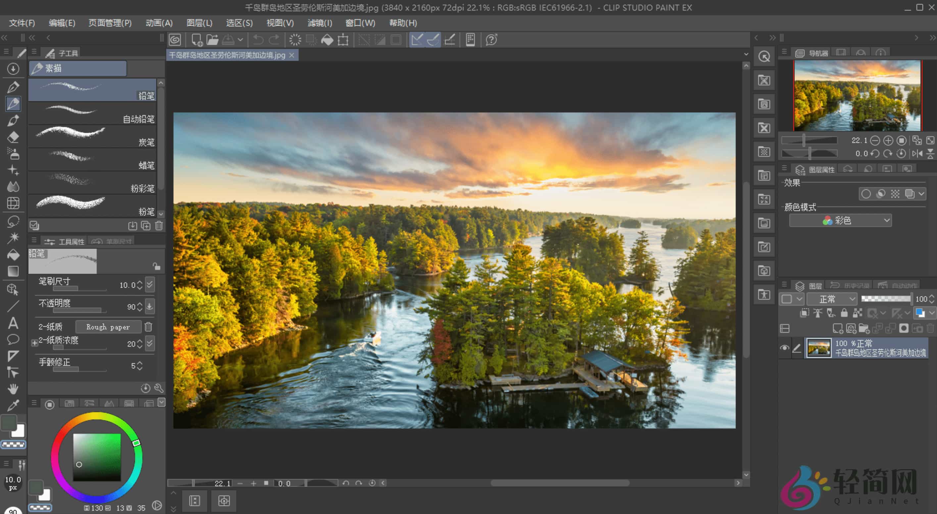This screenshot has height=514, width=937.
Task: Hide the 千岛群岛 layer visibility eye
Action: click(x=785, y=348)
